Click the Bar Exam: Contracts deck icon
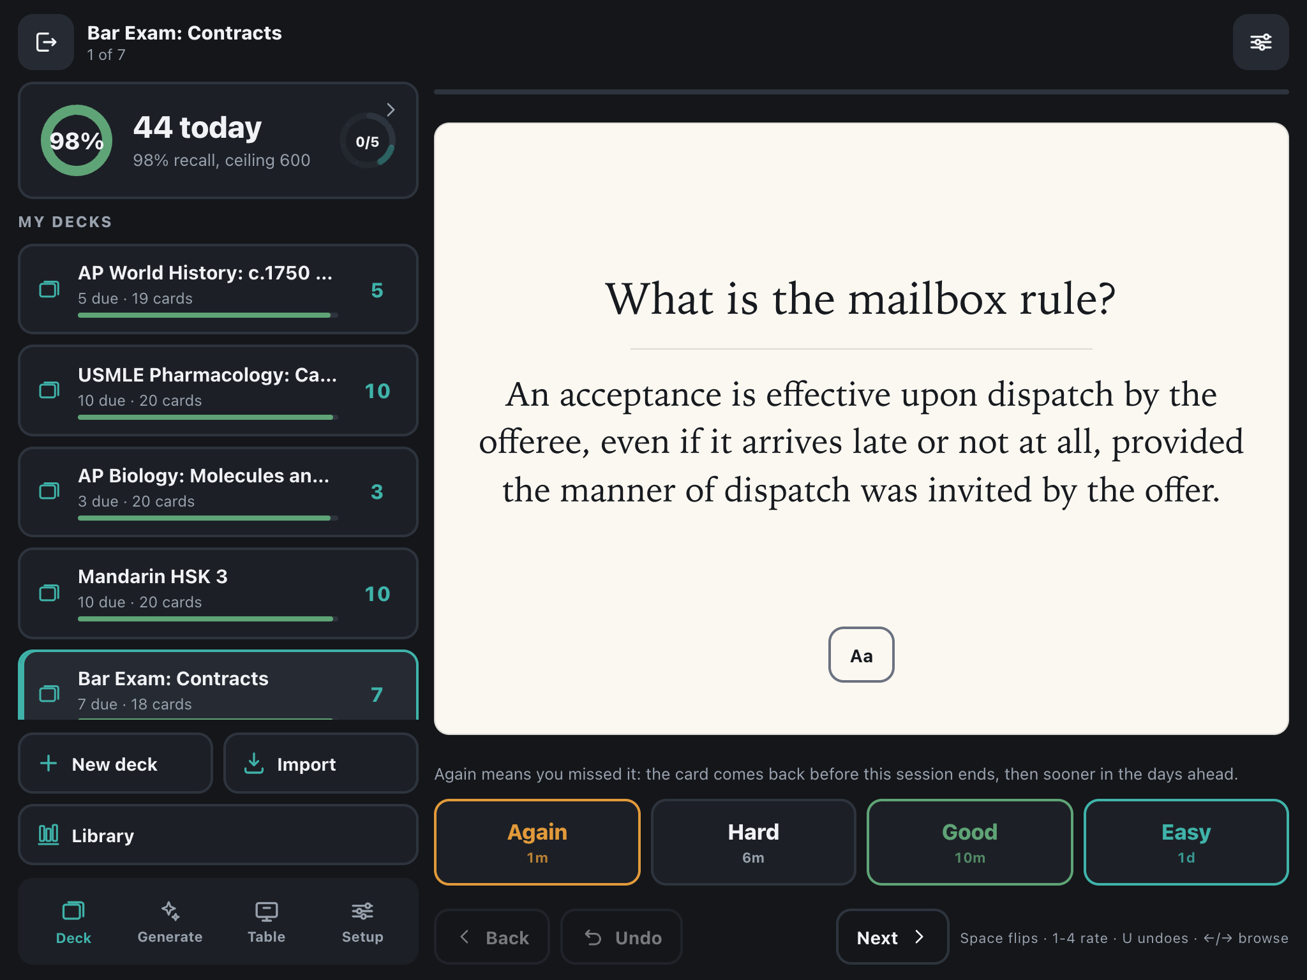This screenshot has height=980, width=1307. click(x=49, y=694)
